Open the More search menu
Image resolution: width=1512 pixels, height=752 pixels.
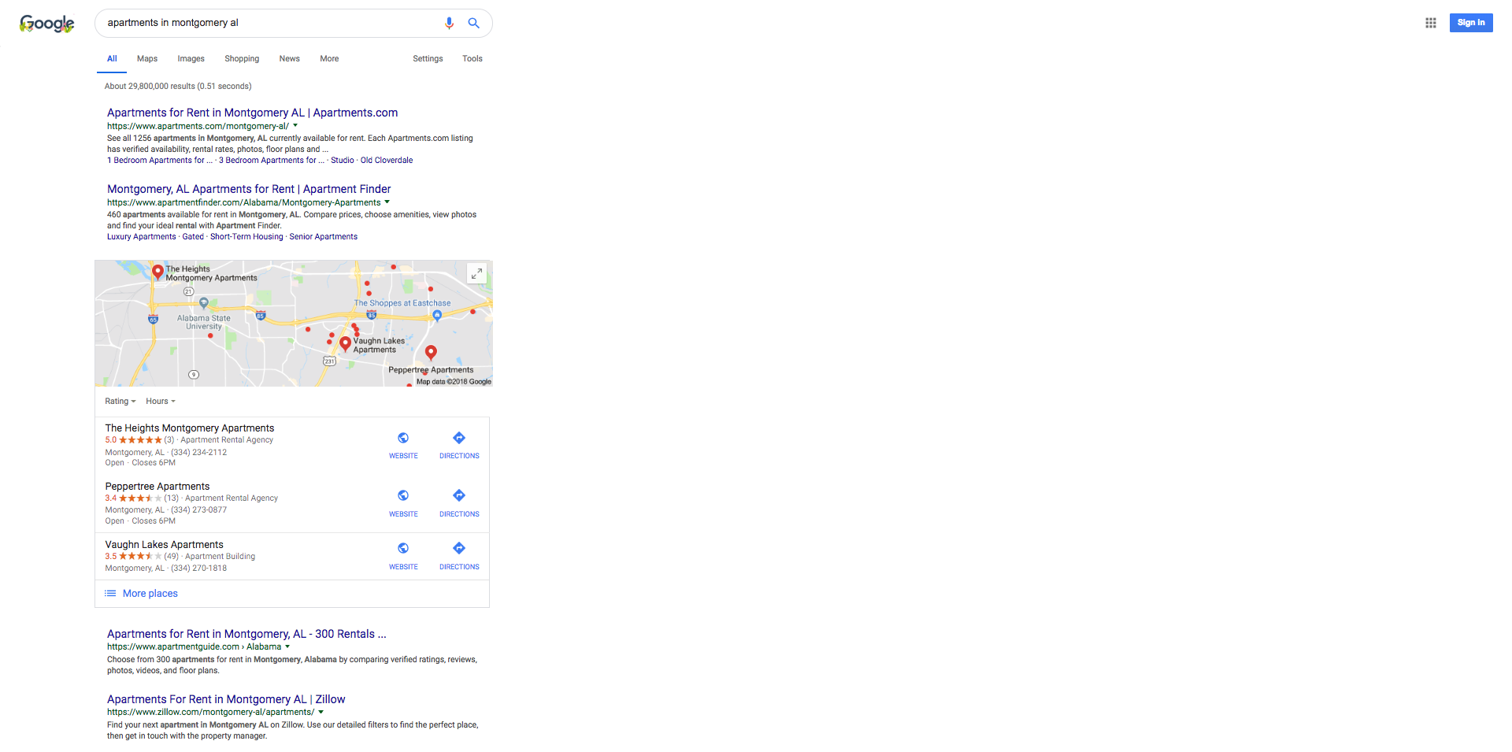pyautogui.click(x=329, y=58)
